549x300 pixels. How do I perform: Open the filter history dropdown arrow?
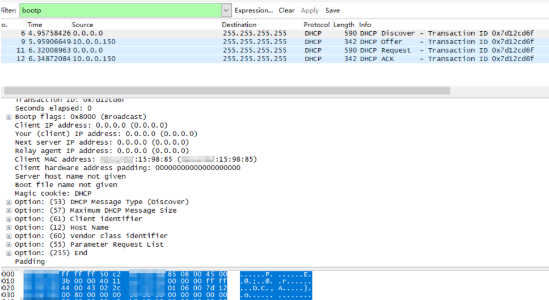[x=226, y=11]
